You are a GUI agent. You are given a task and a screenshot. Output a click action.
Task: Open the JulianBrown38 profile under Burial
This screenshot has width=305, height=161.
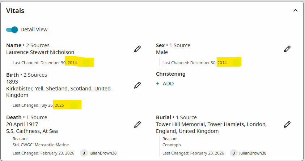click(x=253, y=153)
